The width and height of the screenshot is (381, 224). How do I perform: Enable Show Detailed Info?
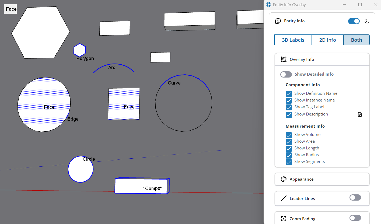pyautogui.click(x=286, y=74)
